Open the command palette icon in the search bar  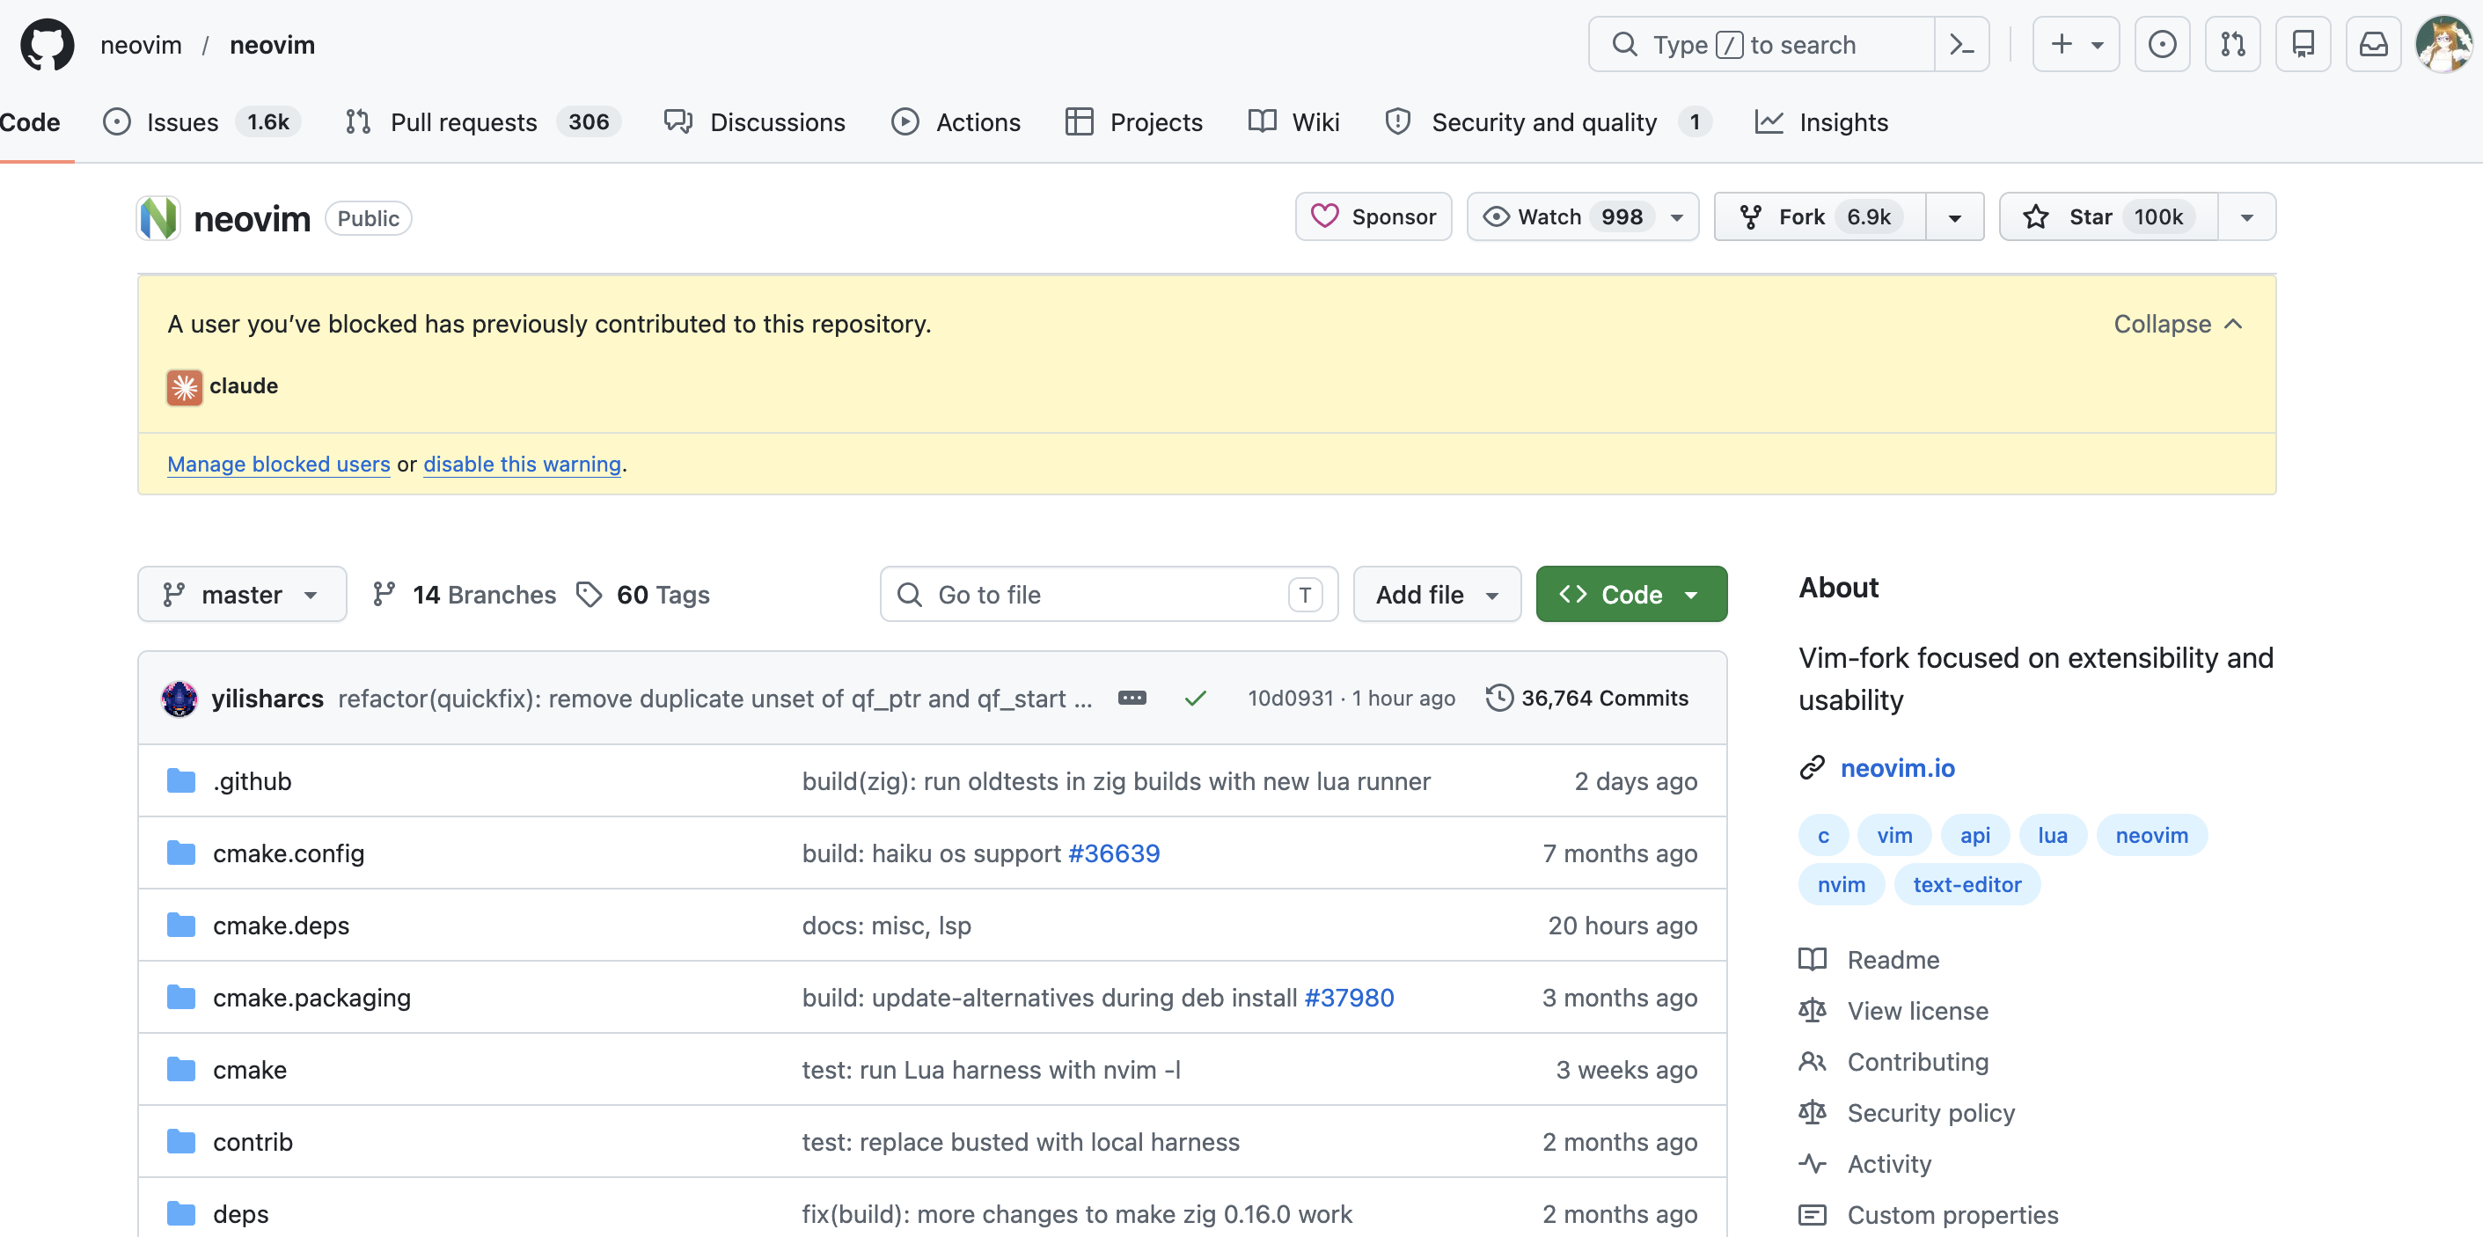coord(1961,44)
